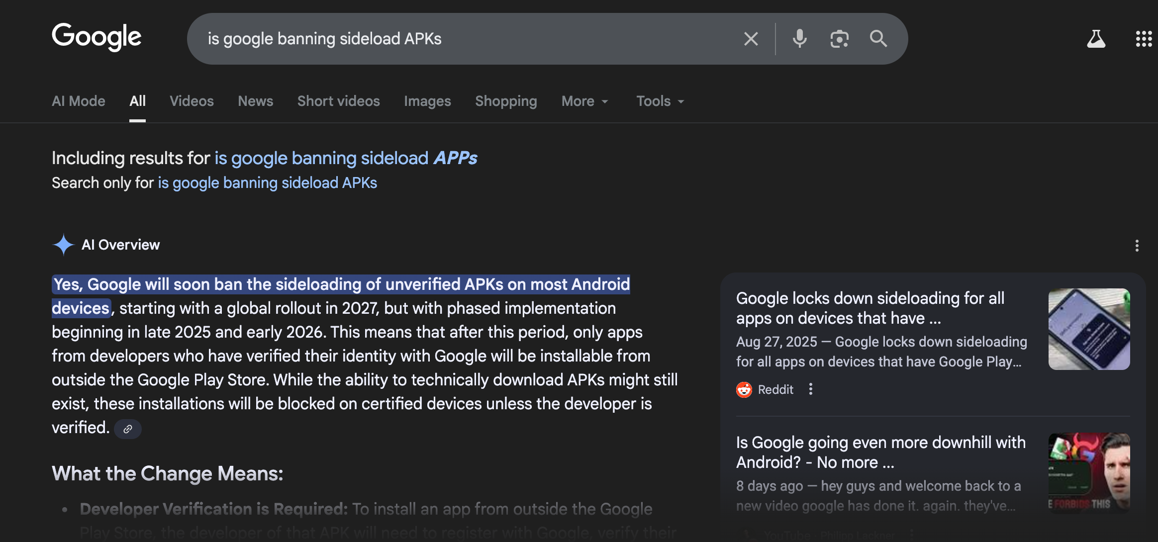The image size is (1158, 542).
Task: Open Google Lens image search icon
Action: point(839,39)
